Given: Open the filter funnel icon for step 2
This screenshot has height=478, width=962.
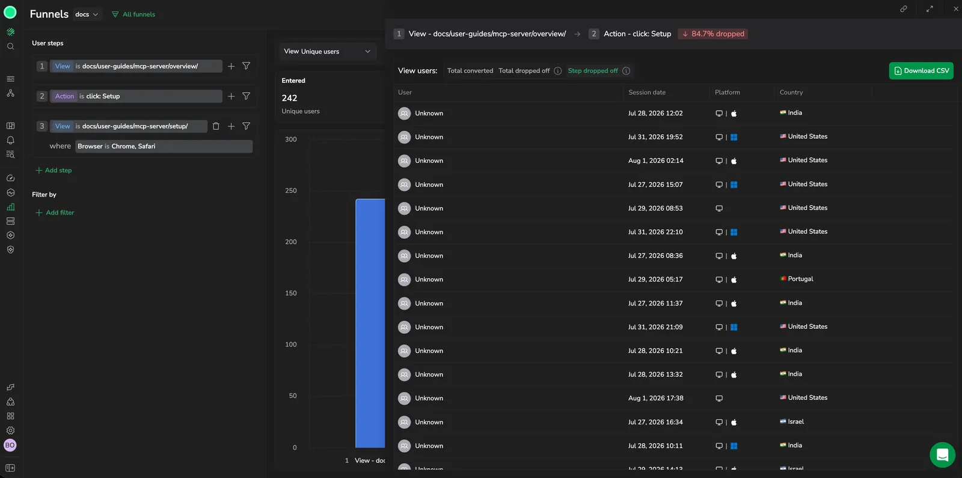Looking at the screenshot, I should [246, 96].
